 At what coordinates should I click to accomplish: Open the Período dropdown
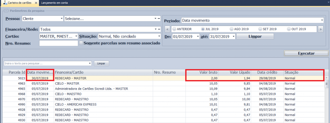[322, 20]
